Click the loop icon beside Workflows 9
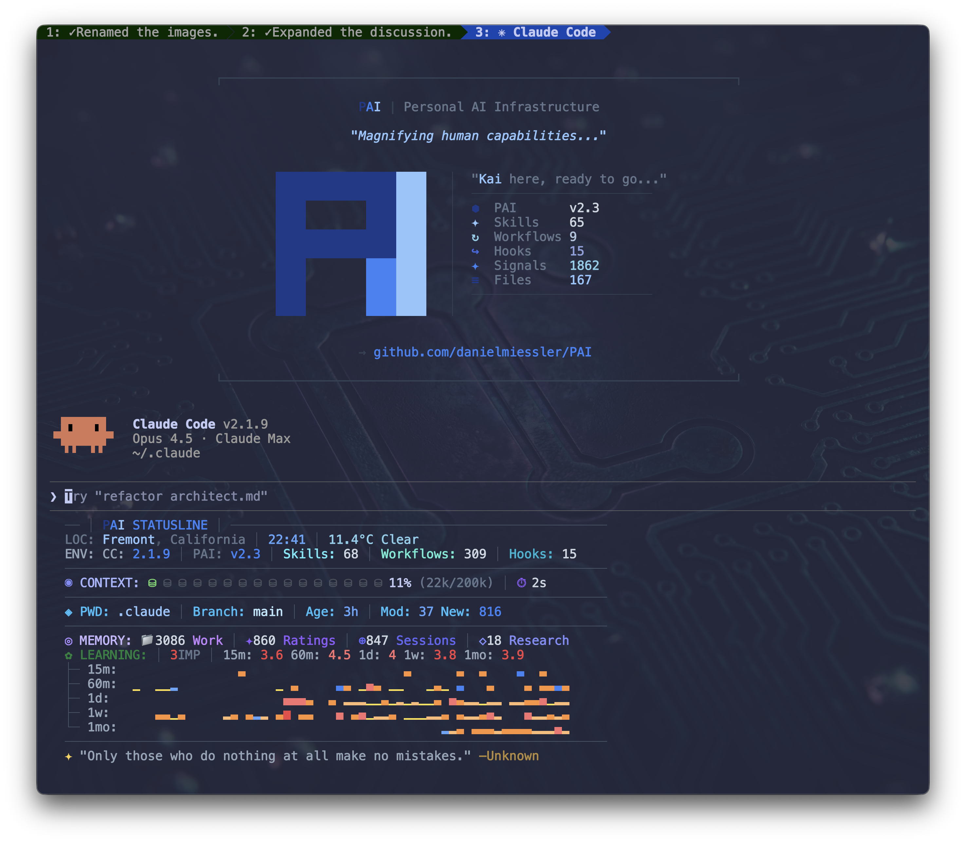This screenshot has width=966, height=843. 475,237
